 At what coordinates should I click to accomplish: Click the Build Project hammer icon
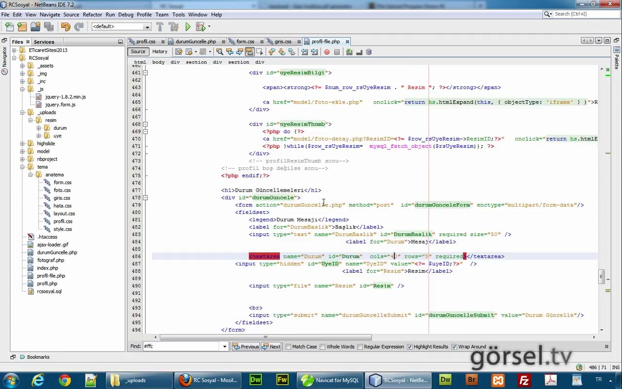[160, 27]
